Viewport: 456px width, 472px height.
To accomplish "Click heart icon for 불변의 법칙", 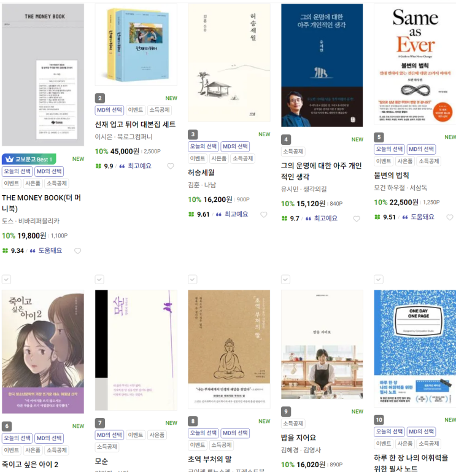I will pos(450,217).
